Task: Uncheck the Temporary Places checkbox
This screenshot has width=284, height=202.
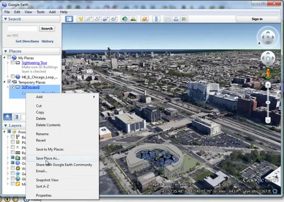Action: coord(9,82)
